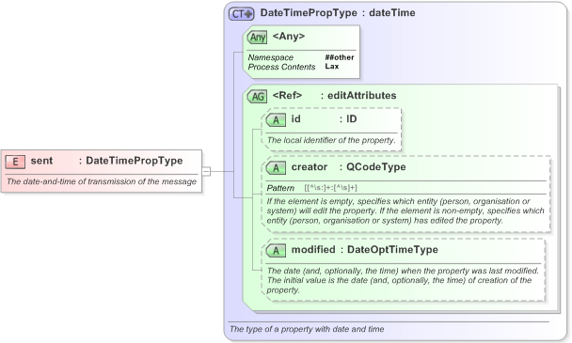Select the sent description about message transmission

pyautogui.click(x=102, y=181)
